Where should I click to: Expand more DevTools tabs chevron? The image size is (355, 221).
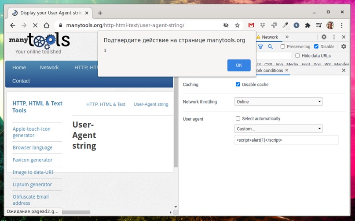(x=287, y=37)
